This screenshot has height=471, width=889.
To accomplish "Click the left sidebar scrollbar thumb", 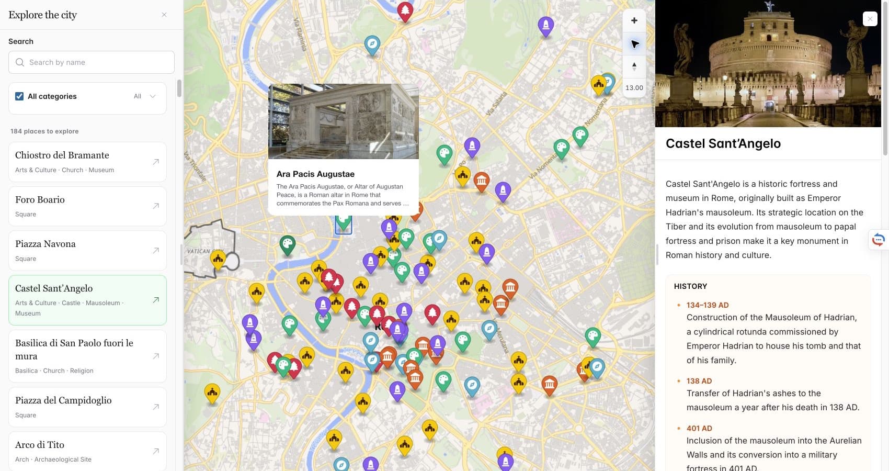I will (x=179, y=88).
